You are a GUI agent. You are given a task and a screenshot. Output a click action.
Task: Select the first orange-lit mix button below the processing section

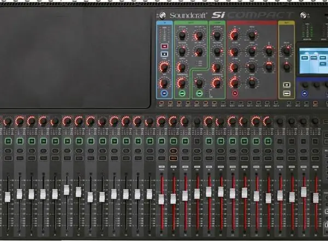coord(161,103)
